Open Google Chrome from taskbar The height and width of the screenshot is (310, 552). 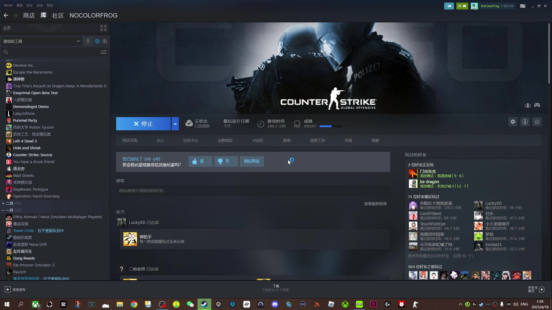134,304
